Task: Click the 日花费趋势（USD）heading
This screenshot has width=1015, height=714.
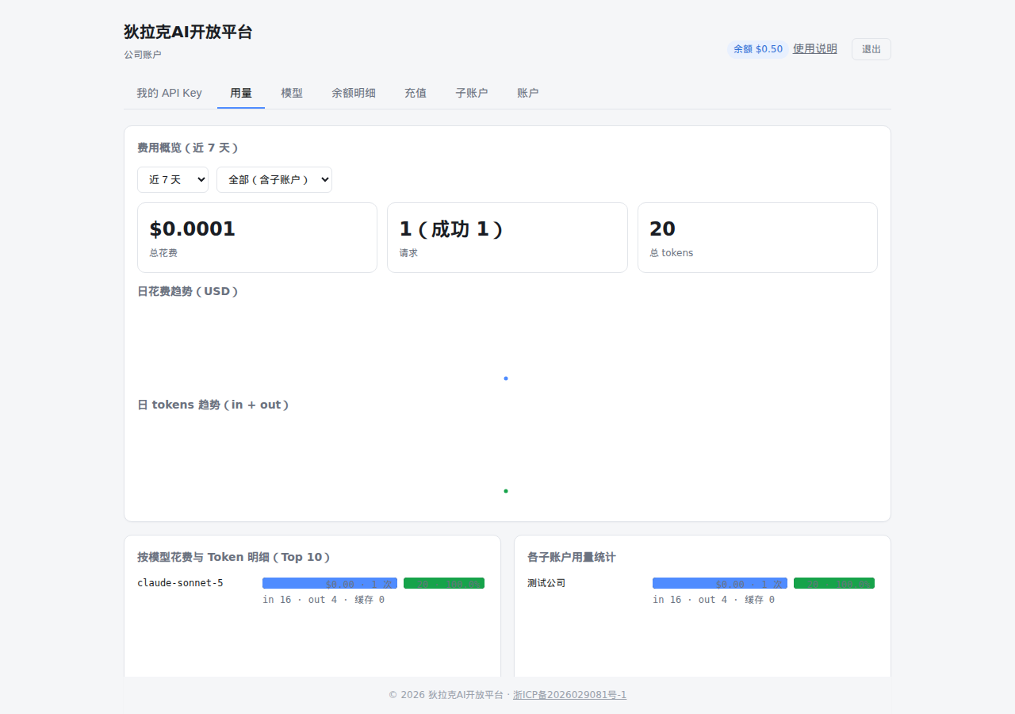Action: (x=188, y=291)
